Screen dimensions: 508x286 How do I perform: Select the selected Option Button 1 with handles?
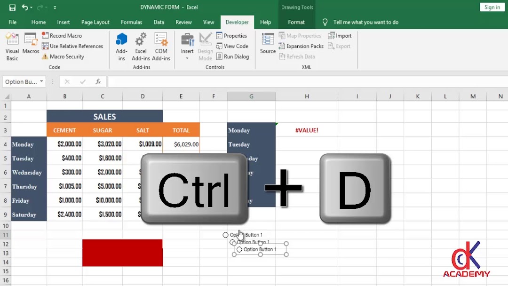pos(260,249)
